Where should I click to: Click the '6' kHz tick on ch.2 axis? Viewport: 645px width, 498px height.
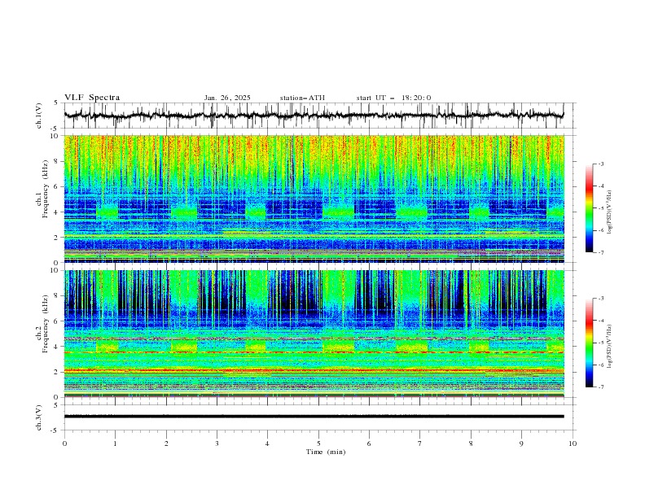[x=57, y=321]
